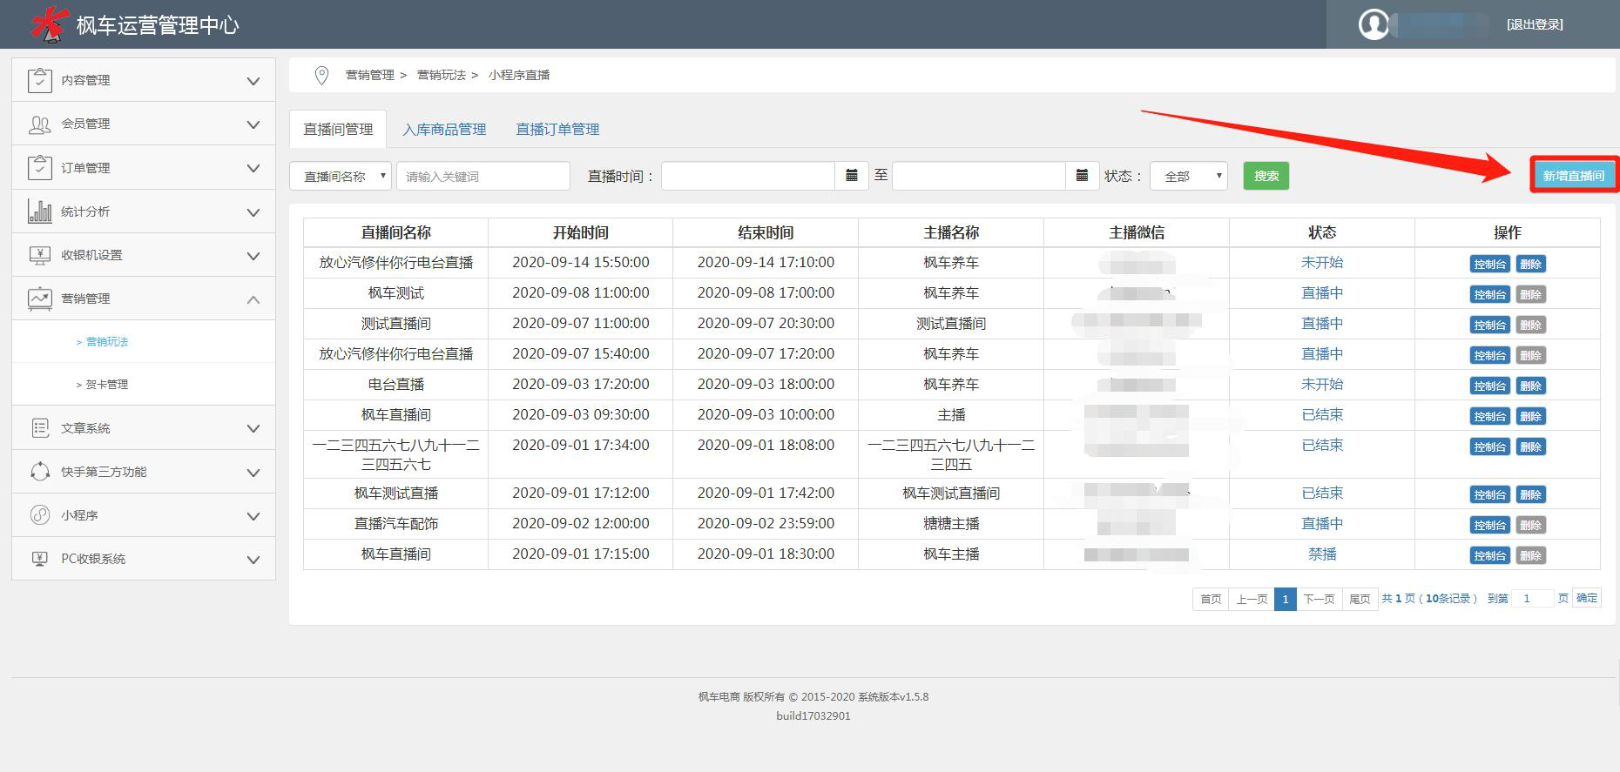Click the PC收银系统 monitor icon
The height and width of the screenshot is (772, 1620).
40,559
